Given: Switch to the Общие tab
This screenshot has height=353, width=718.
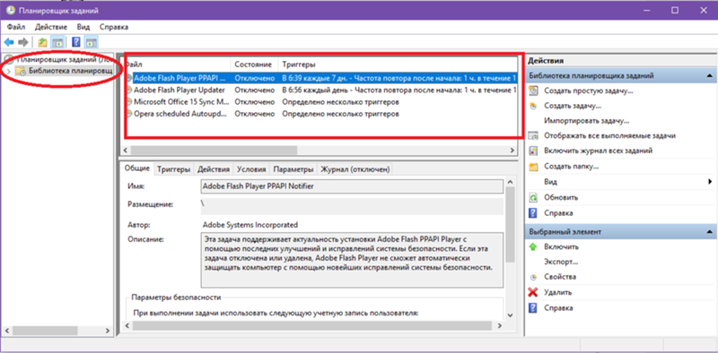Looking at the screenshot, I should click(x=137, y=168).
